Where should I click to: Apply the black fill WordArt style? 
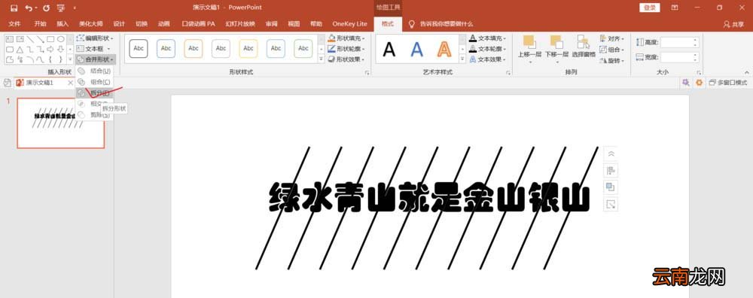[389, 49]
